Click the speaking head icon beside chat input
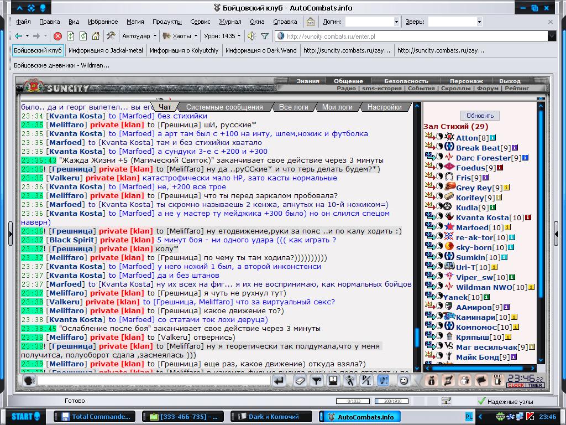Image resolution: width=566 pixels, height=425 pixels. [29, 381]
